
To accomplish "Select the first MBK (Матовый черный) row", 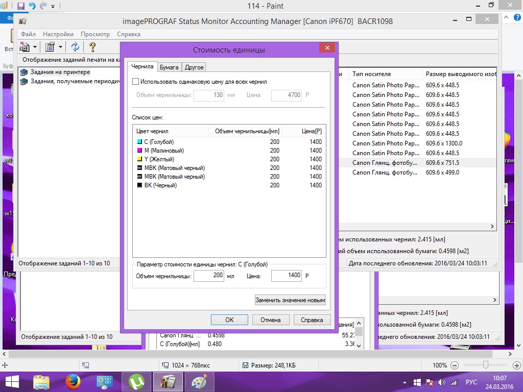I will 229,168.
